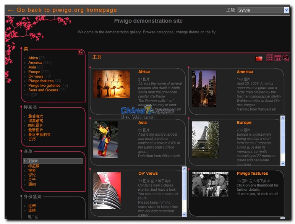Image resolution: width=295 pixels, height=224 pixels.
Task: Open the Africa title in main panel
Action: tap(144, 72)
